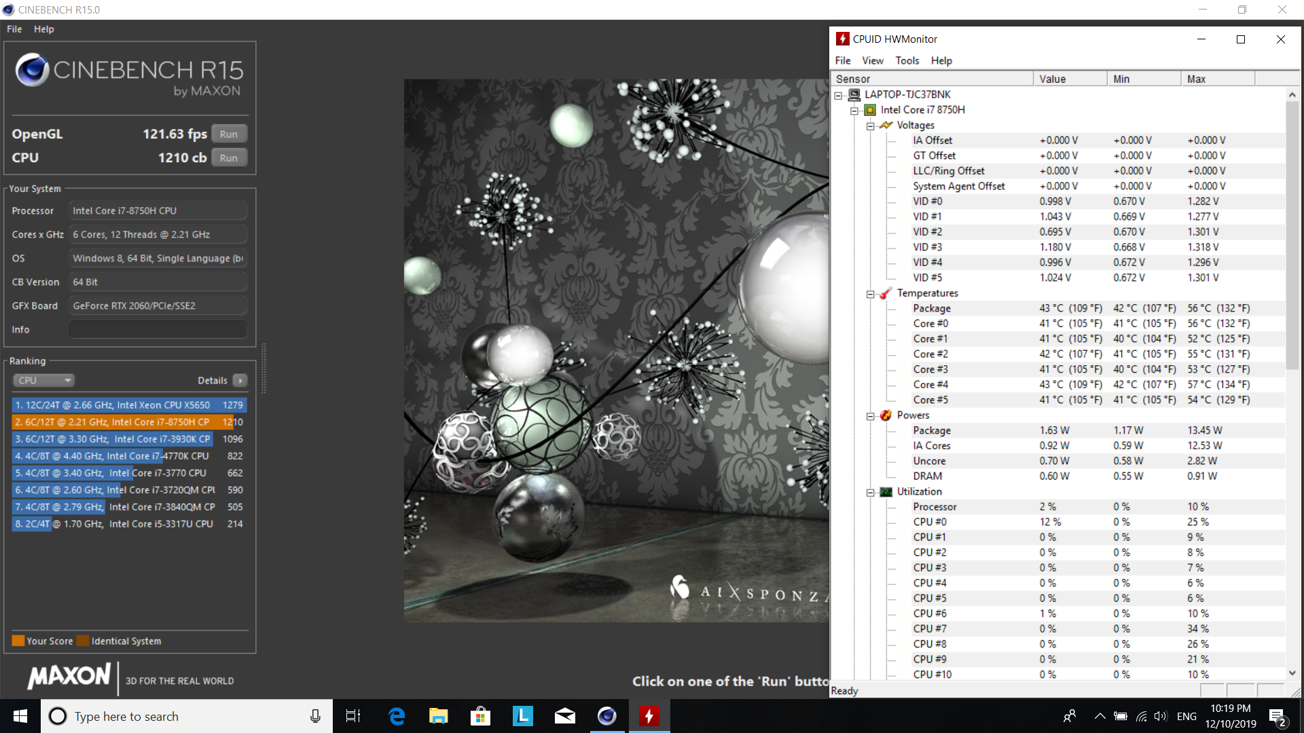Open Task View from taskbar
1304x733 pixels.
(353, 716)
